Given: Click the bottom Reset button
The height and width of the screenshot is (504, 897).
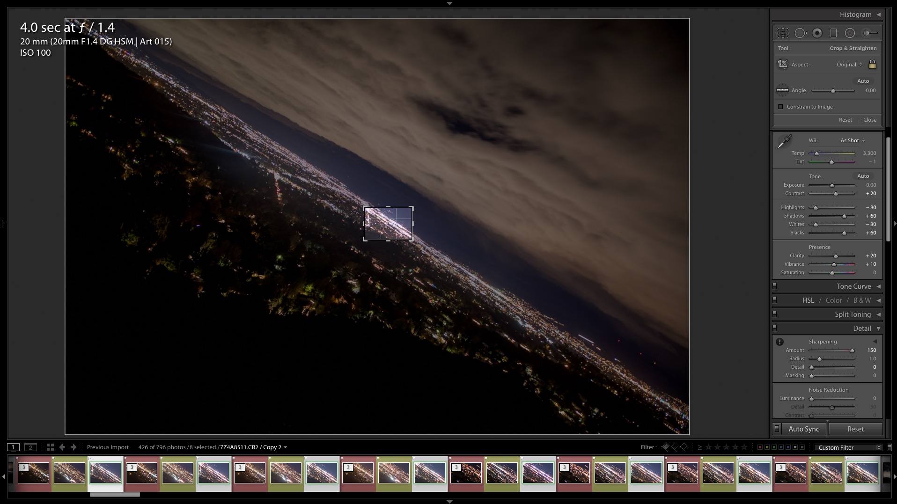Looking at the screenshot, I should tap(855, 429).
